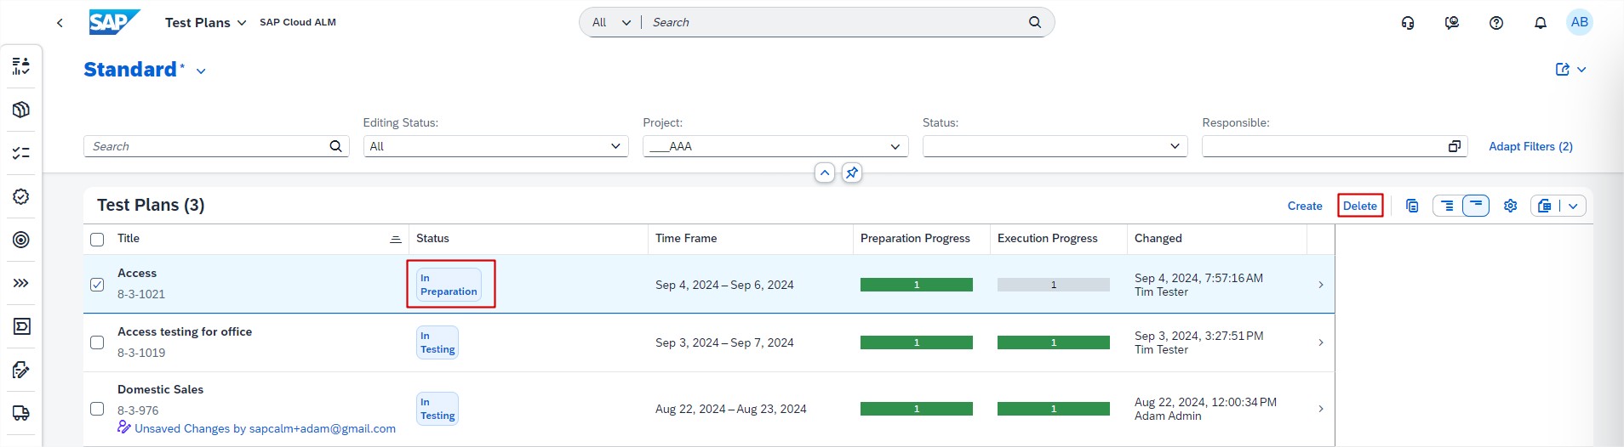The image size is (1624, 447).
Task: Open the AB user avatar
Action: (1579, 22)
